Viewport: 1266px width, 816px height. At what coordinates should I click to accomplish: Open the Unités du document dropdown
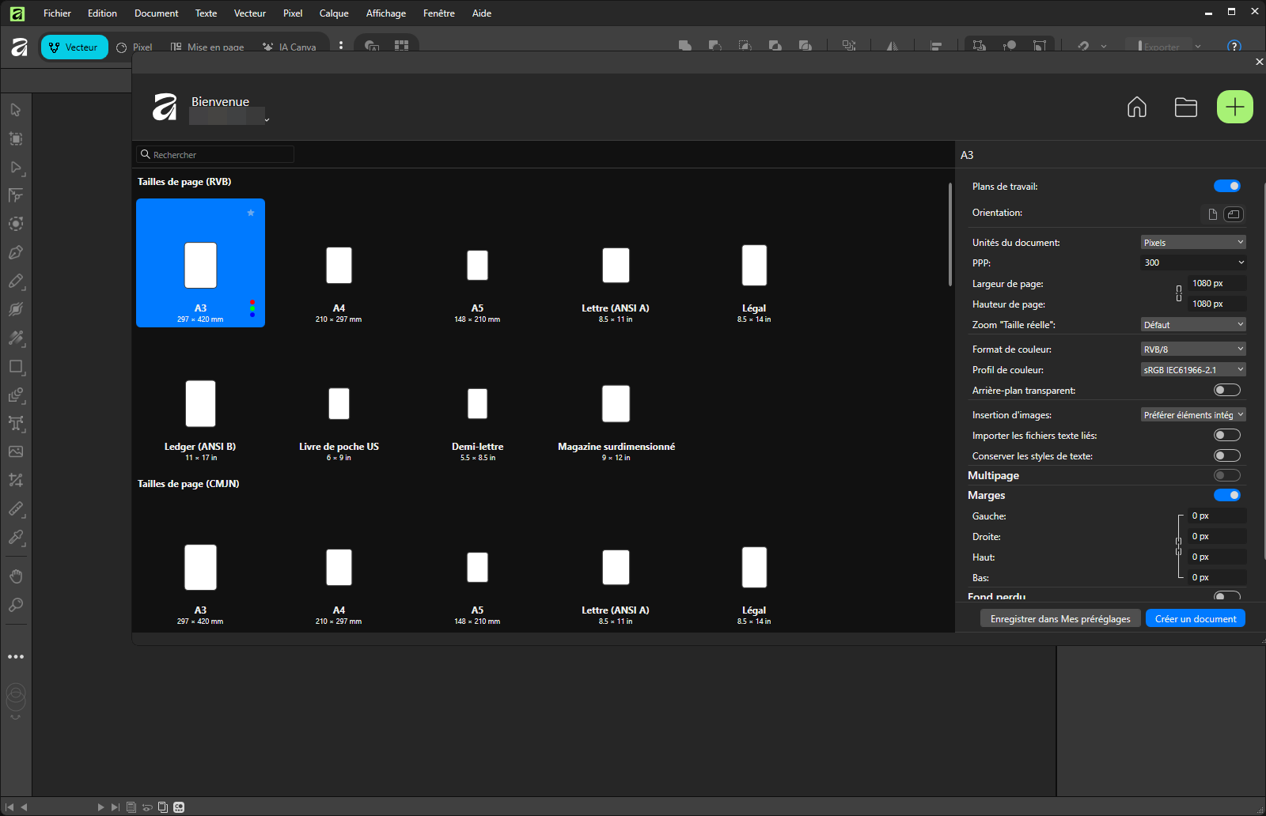[1194, 242]
